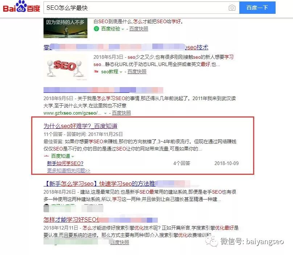Click snippet starting 2018年9月5日
Screen dimensions: 293x255
140,102
